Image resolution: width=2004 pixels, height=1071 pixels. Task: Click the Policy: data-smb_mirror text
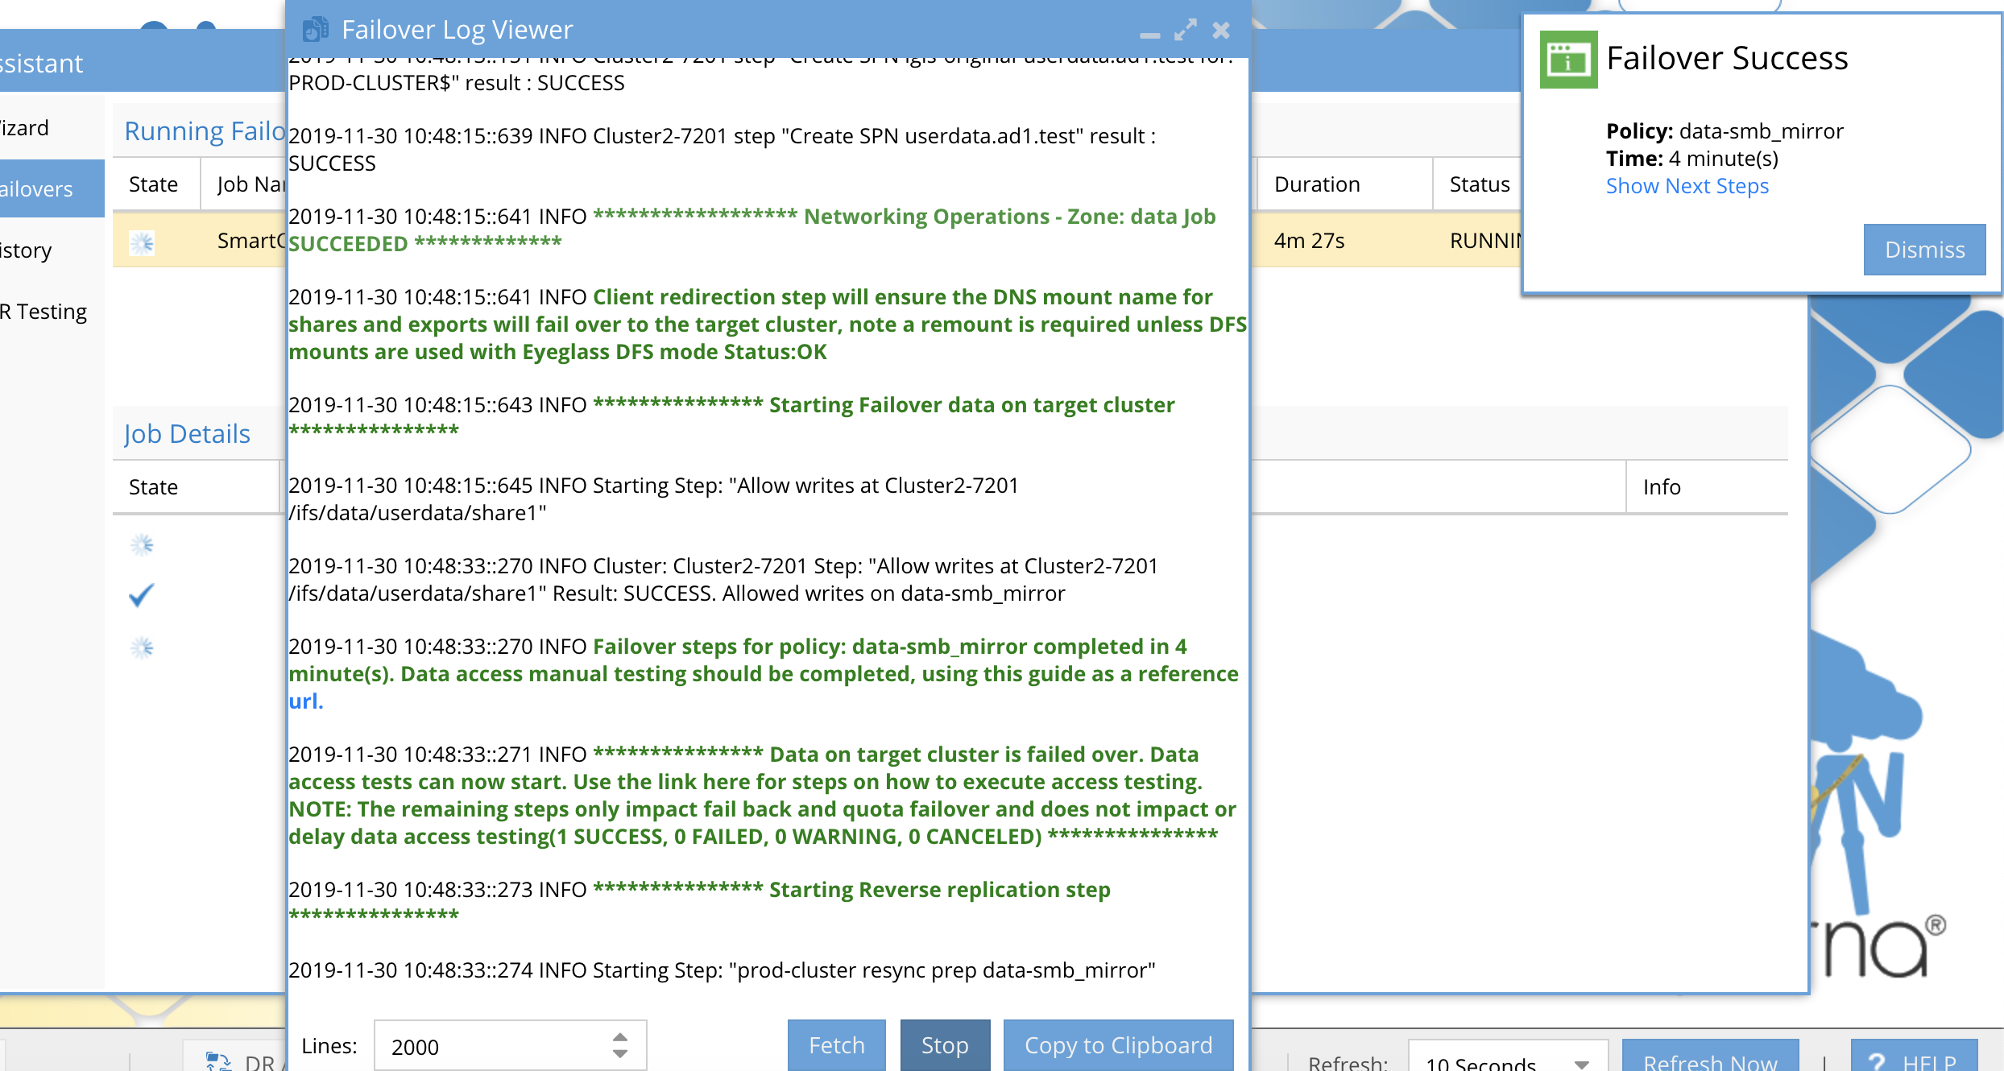tap(1724, 131)
